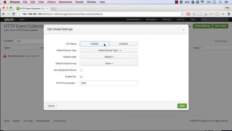Open the About footer link
The height and width of the screenshot is (131, 232).
tap(7, 121)
